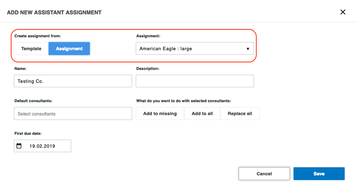Choose the Add to all option

click(202, 114)
